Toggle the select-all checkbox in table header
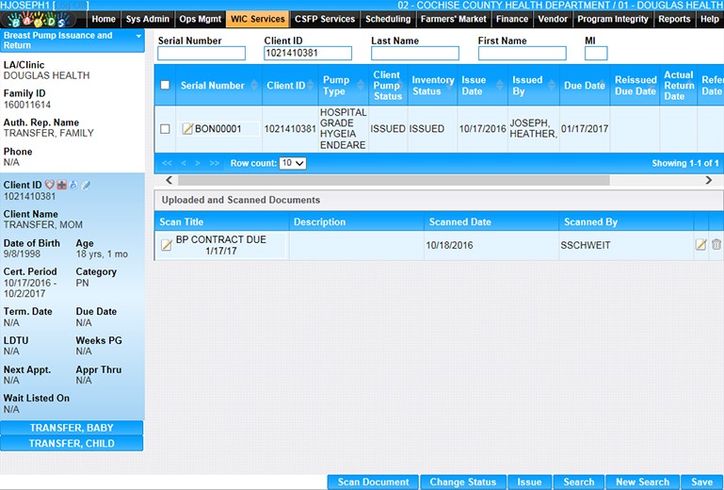 166,86
